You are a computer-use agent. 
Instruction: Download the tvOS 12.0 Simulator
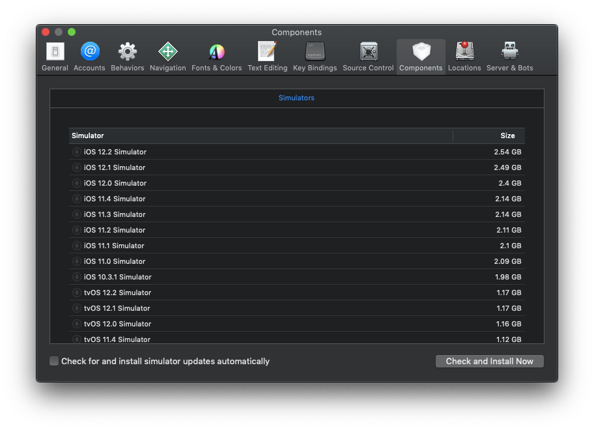76,324
